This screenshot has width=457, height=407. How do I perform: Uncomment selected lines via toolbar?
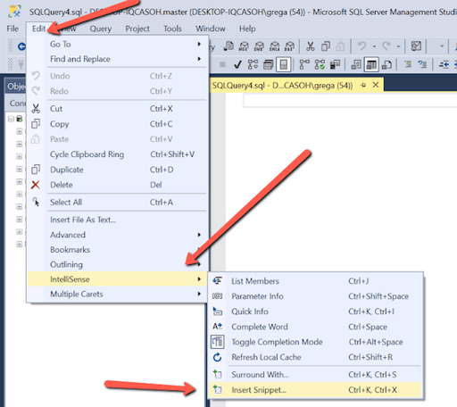tap(422, 64)
